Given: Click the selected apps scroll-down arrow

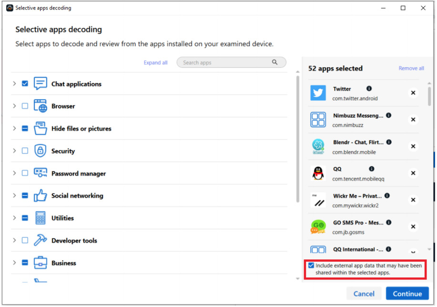Looking at the screenshot, I should [430, 249].
